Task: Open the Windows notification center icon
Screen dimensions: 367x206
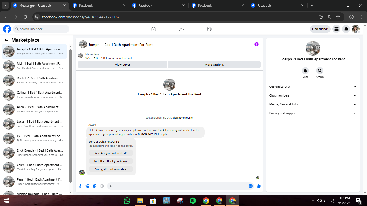Action: click(x=358, y=201)
